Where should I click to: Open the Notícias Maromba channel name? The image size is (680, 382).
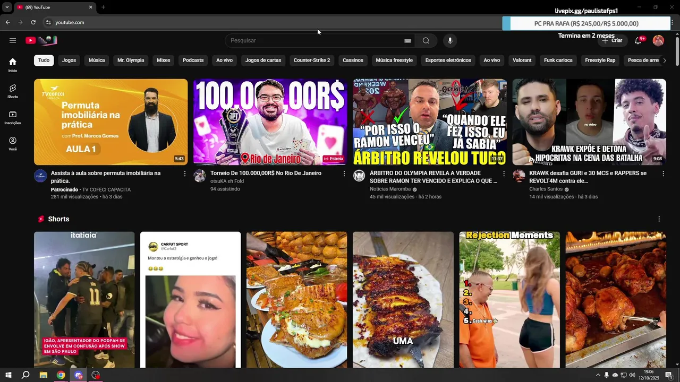pos(390,189)
